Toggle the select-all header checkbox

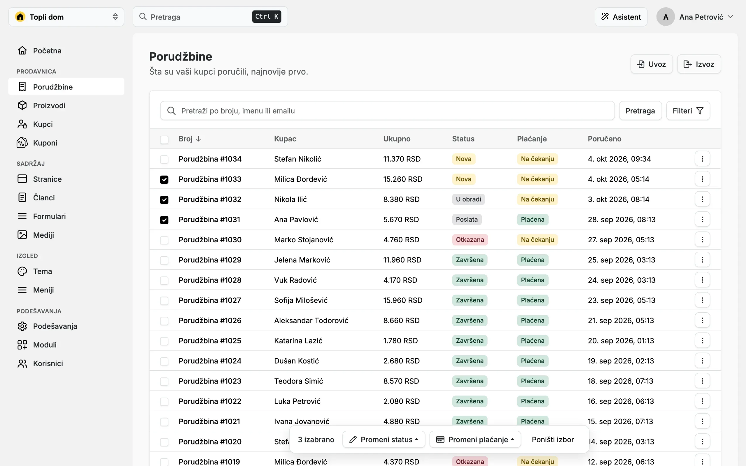pyautogui.click(x=164, y=140)
